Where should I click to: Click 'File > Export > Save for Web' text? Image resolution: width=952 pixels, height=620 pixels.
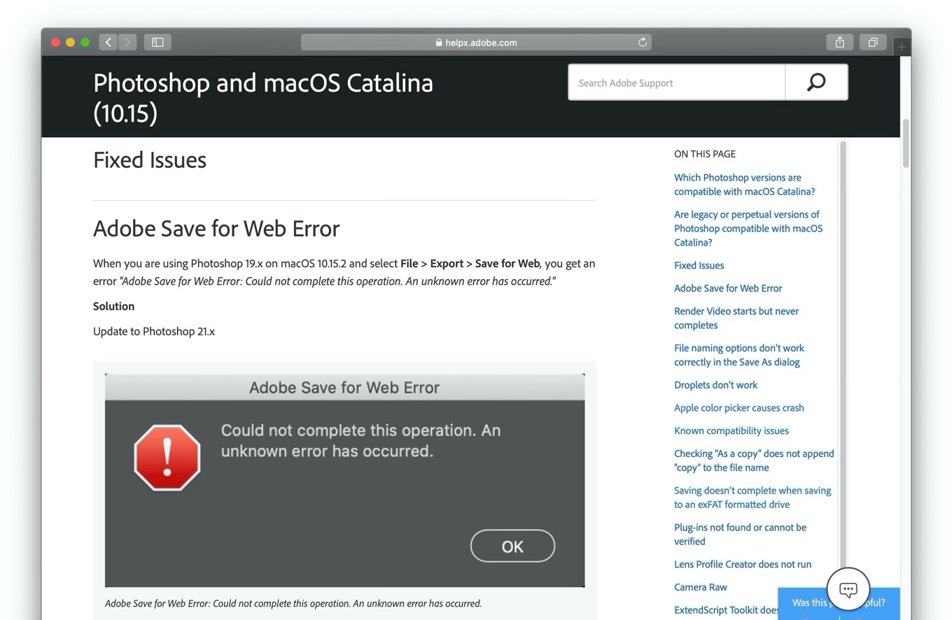[x=470, y=264]
